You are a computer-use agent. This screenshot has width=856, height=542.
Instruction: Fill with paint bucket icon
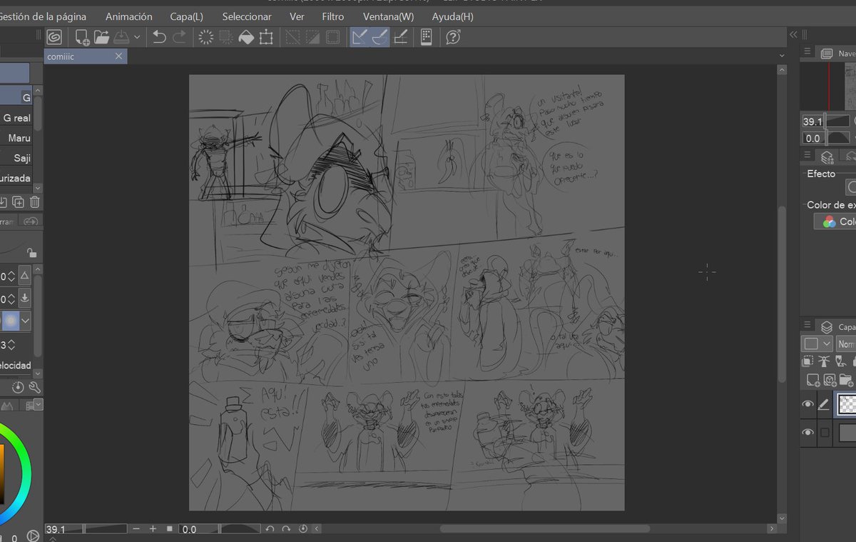point(246,37)
